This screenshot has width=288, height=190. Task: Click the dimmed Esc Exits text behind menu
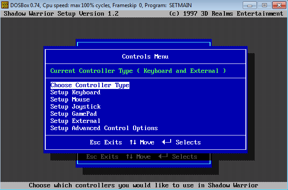click(x=102, y=156)
